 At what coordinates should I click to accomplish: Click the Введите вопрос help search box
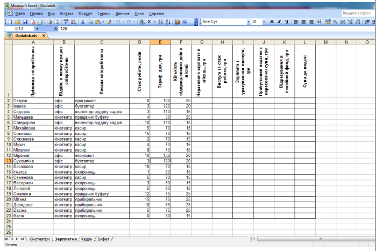pos(357,13)
